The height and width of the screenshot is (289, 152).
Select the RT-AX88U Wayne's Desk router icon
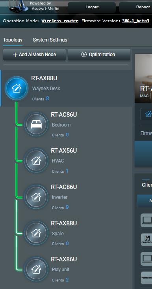click(17, 88)
